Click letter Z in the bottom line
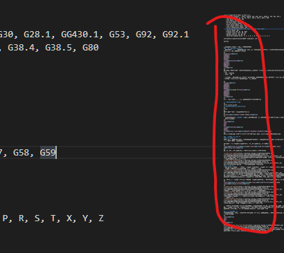Image resolution: width=284 pixels, height=253 pixels. point(101,218)
